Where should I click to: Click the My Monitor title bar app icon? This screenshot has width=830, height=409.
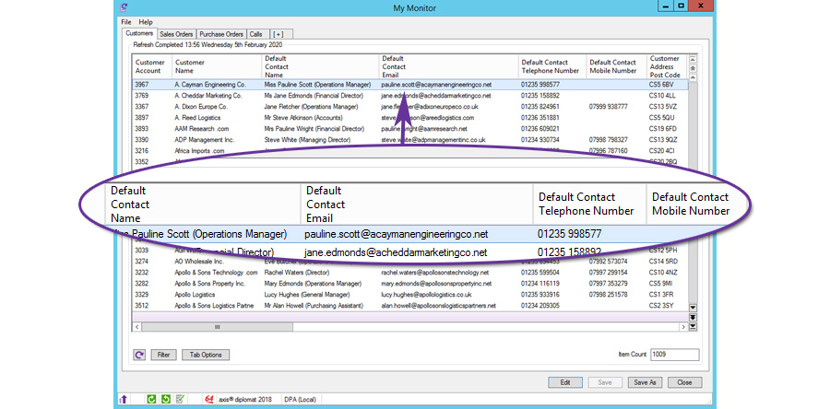click(x=124, y=7)
